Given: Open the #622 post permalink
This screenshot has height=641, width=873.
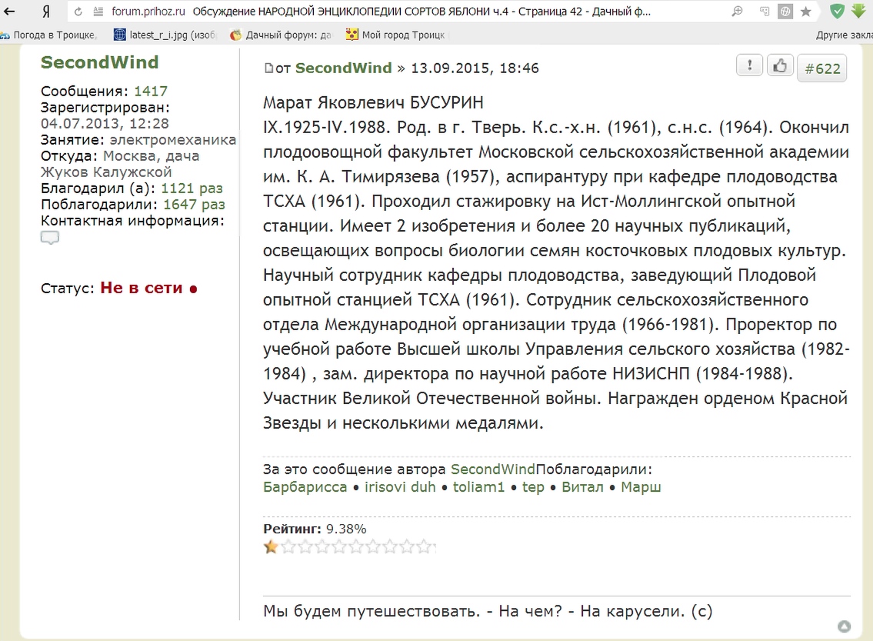Looking at the screenshot, I should 821,68.
